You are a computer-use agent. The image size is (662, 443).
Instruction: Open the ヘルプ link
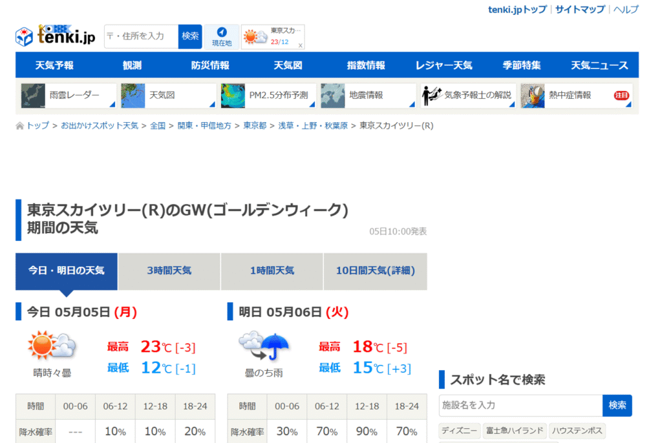tap(626, 10)
